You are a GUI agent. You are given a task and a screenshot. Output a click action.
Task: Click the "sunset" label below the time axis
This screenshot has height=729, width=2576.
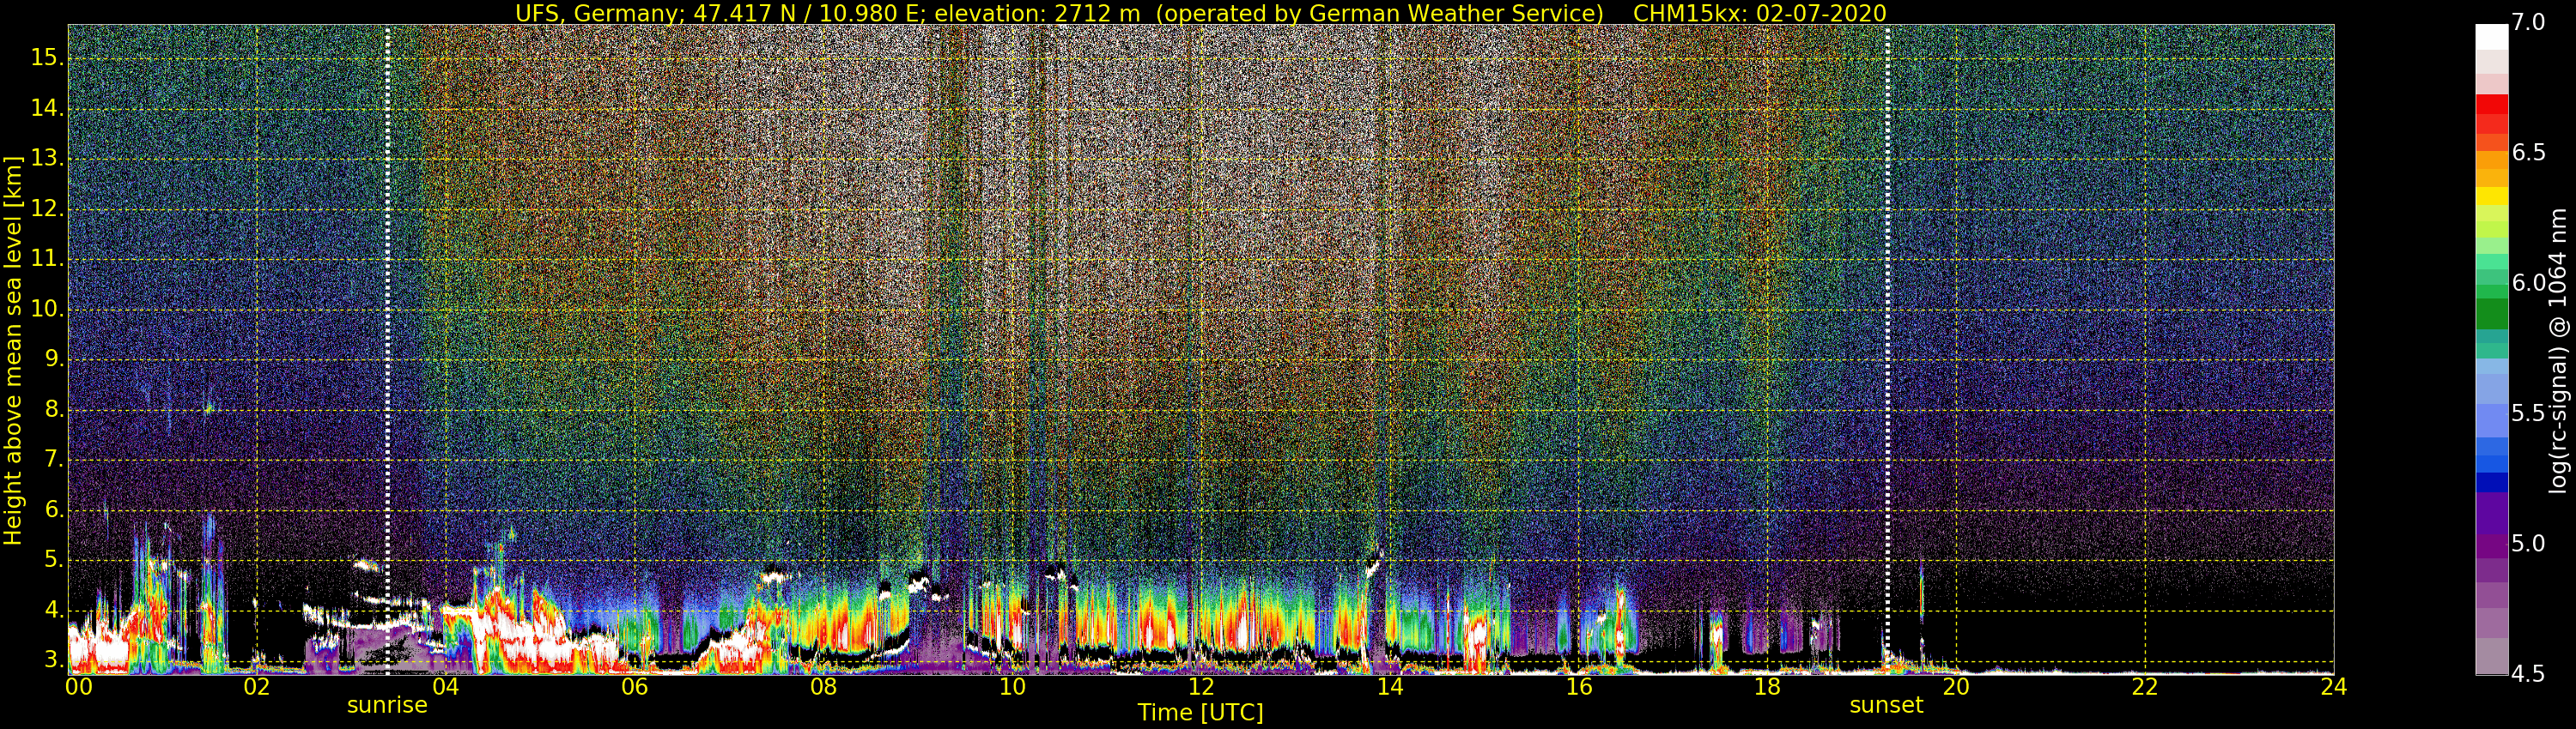[x=1886, y=706]
